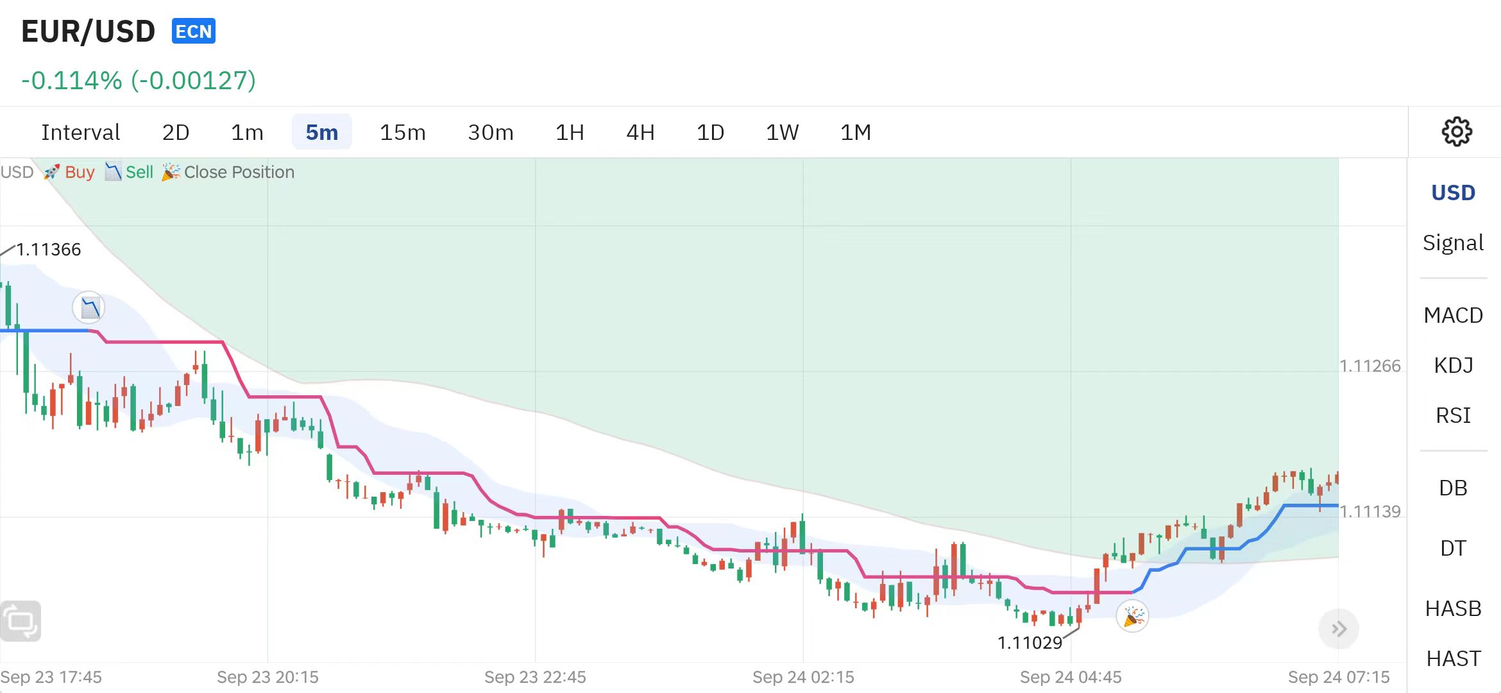Toggle the HASB indicator option
The image size is (1501, 693).
click(1453, 608)
